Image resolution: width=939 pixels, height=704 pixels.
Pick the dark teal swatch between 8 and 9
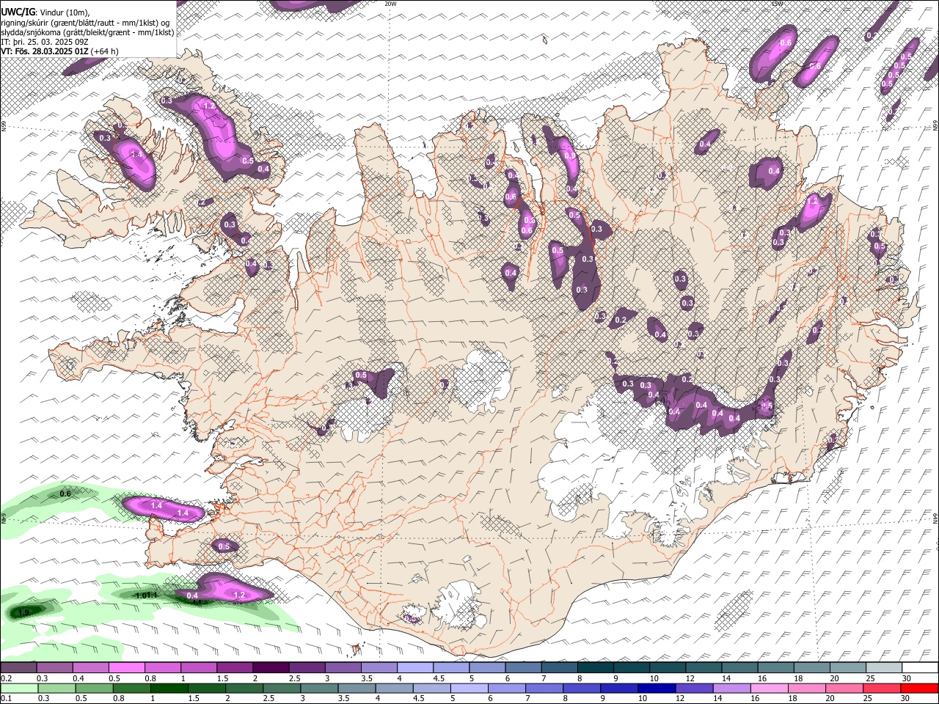coord(595,668)
